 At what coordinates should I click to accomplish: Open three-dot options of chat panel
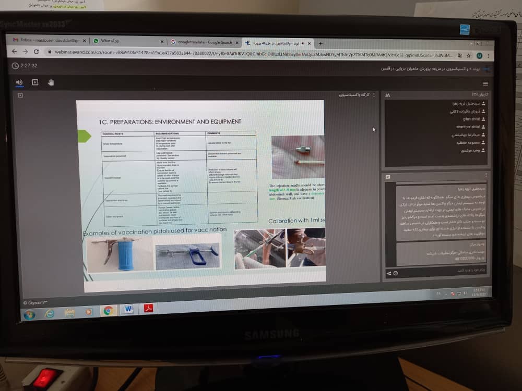pos(486,175)
